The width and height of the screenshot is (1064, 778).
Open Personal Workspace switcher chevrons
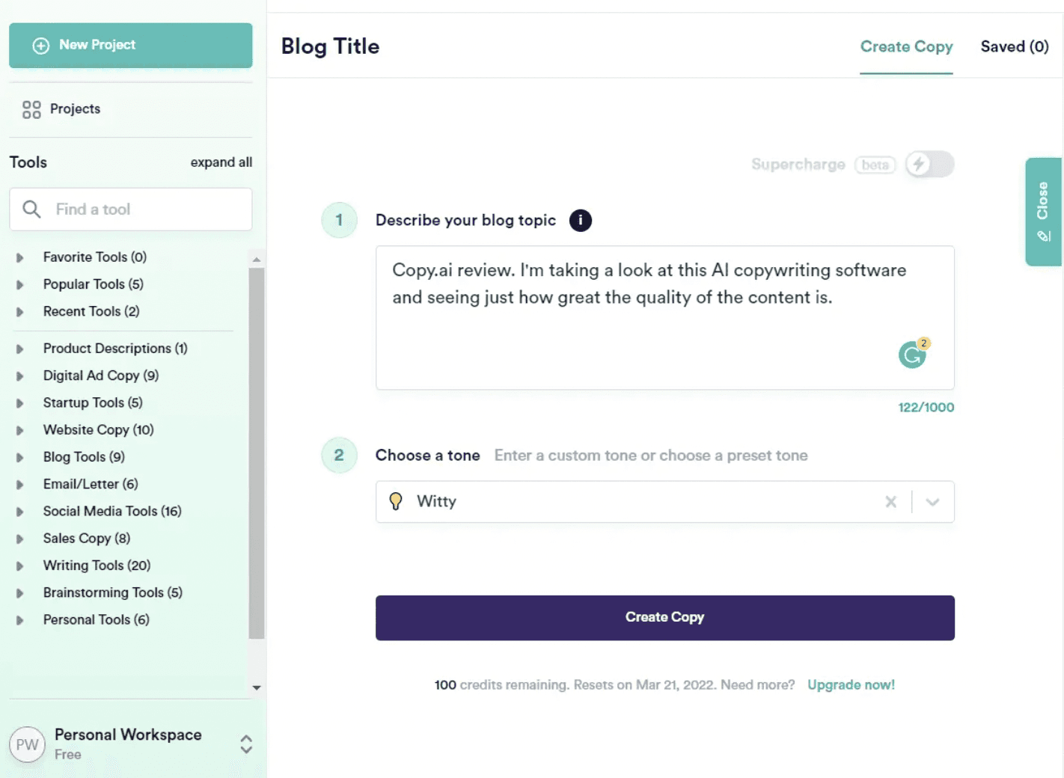click(246, 744)
